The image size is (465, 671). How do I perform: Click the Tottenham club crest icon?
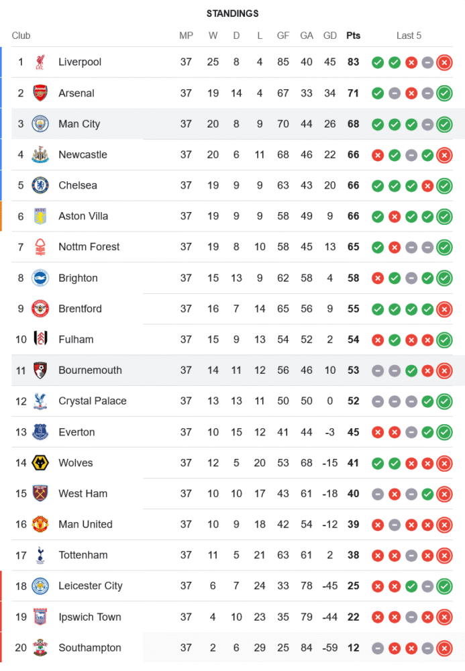(x=40, y=555)
